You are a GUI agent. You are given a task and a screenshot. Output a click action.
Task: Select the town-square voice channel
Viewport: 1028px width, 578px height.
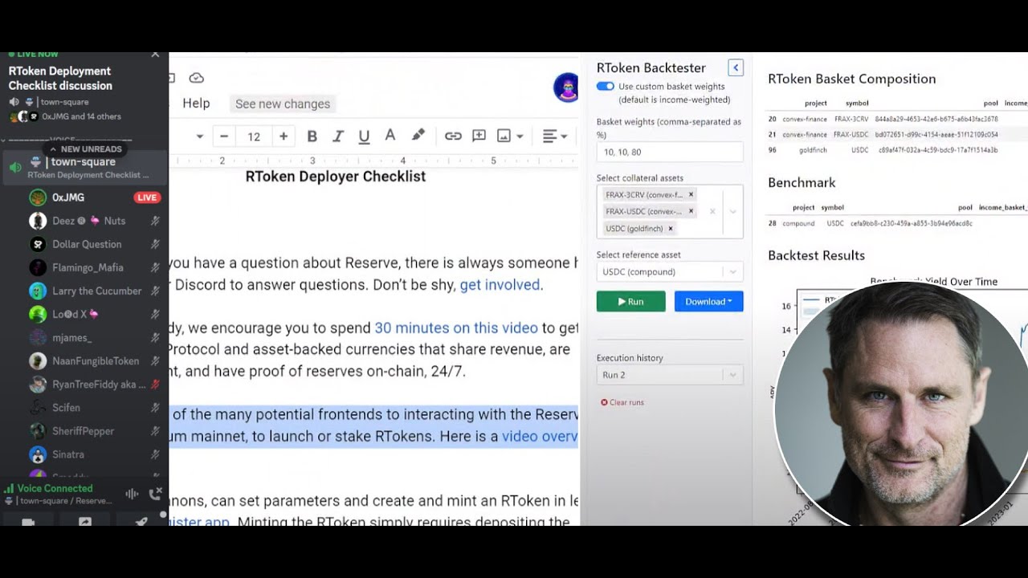pos(84,167)
